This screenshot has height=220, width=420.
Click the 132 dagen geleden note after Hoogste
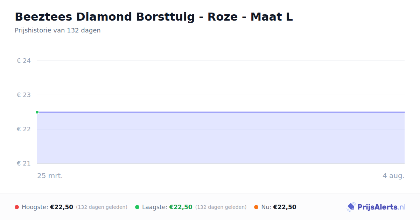(101, 207)
